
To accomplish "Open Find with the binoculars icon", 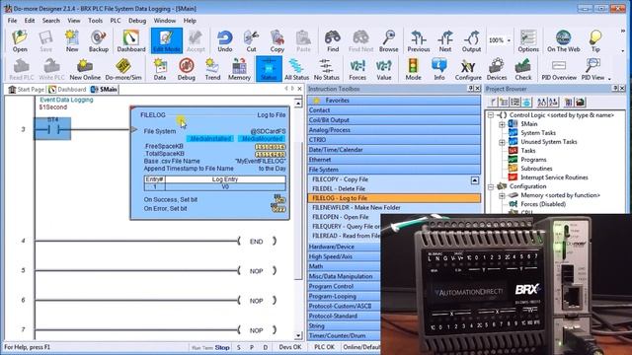I will tap(333, 40).
